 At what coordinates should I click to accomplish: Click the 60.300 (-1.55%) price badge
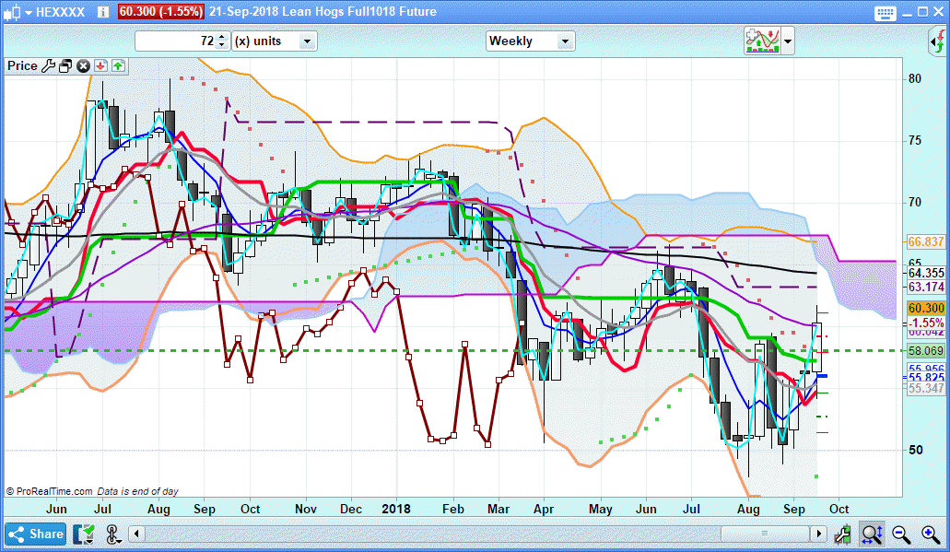coord(160,11)
